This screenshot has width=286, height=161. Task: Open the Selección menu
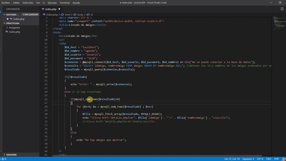[x=28, y=3]
